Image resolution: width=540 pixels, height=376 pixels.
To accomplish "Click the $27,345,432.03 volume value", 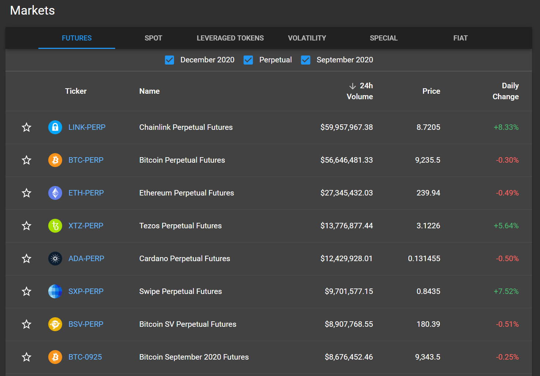I will 347,193.
